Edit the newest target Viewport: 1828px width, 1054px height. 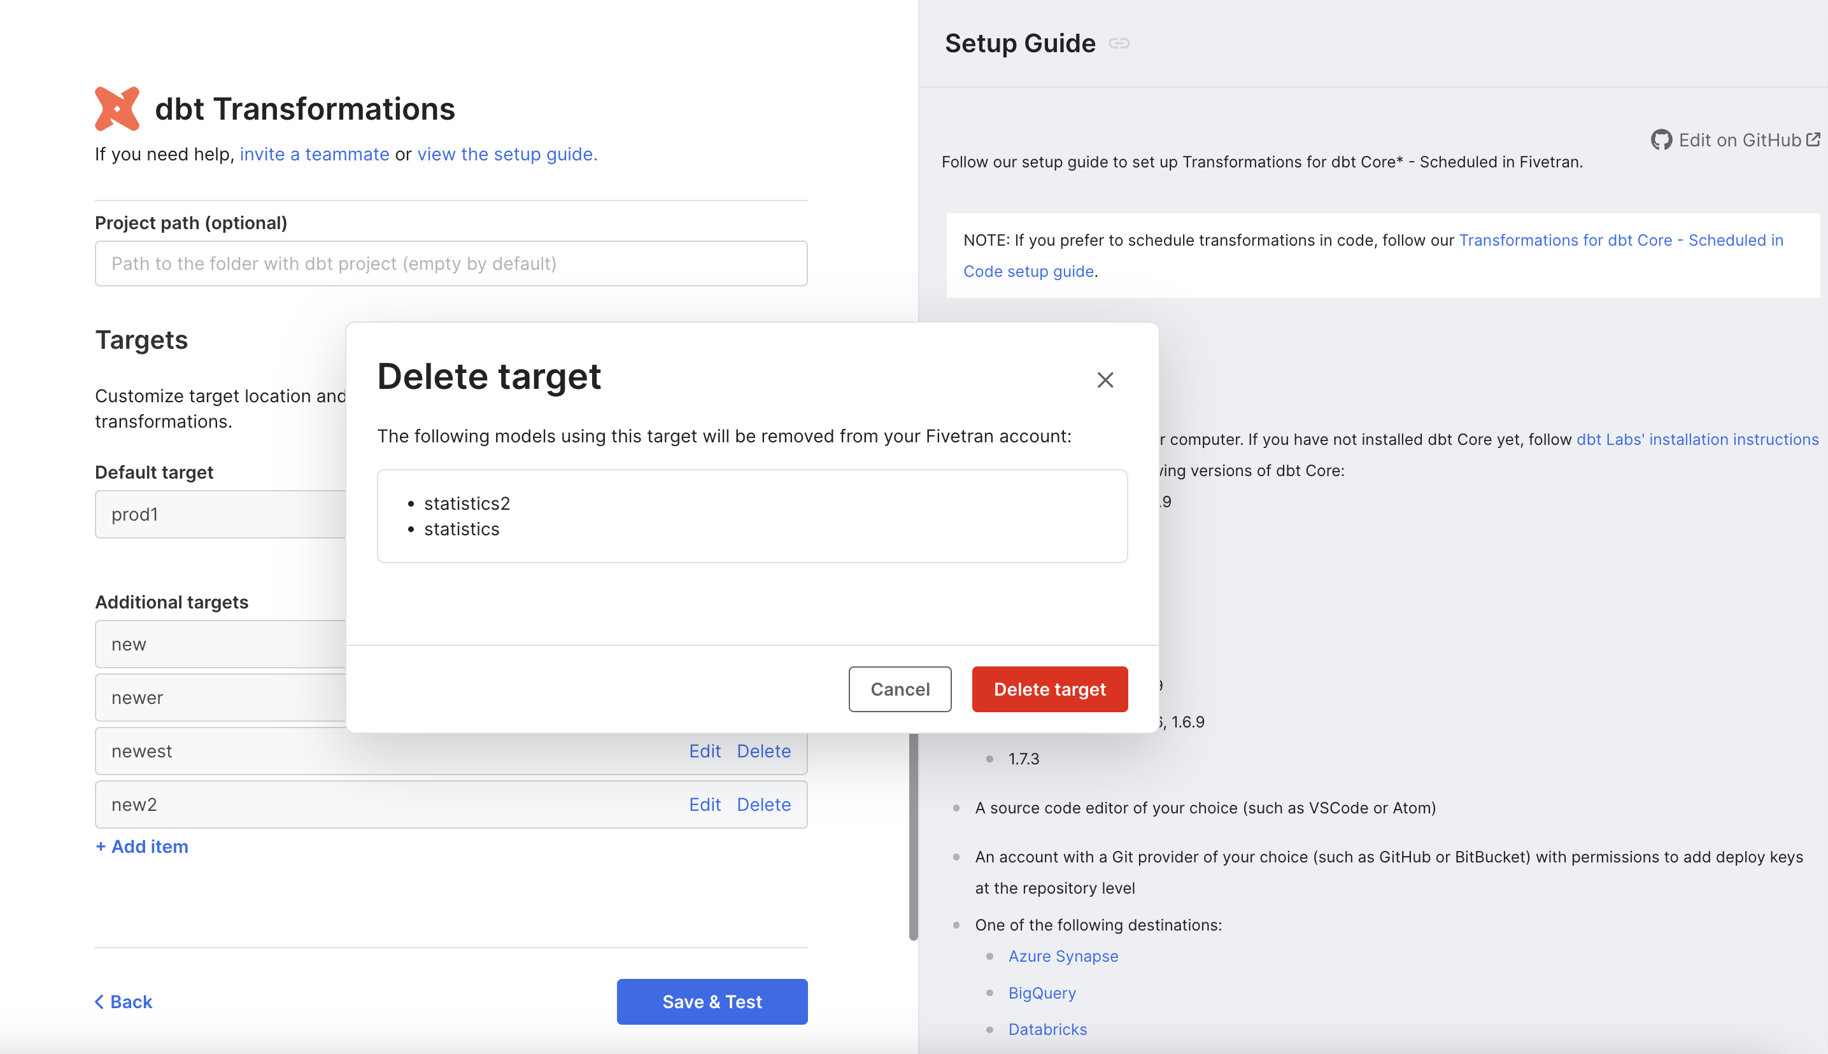tap(704, 750)
